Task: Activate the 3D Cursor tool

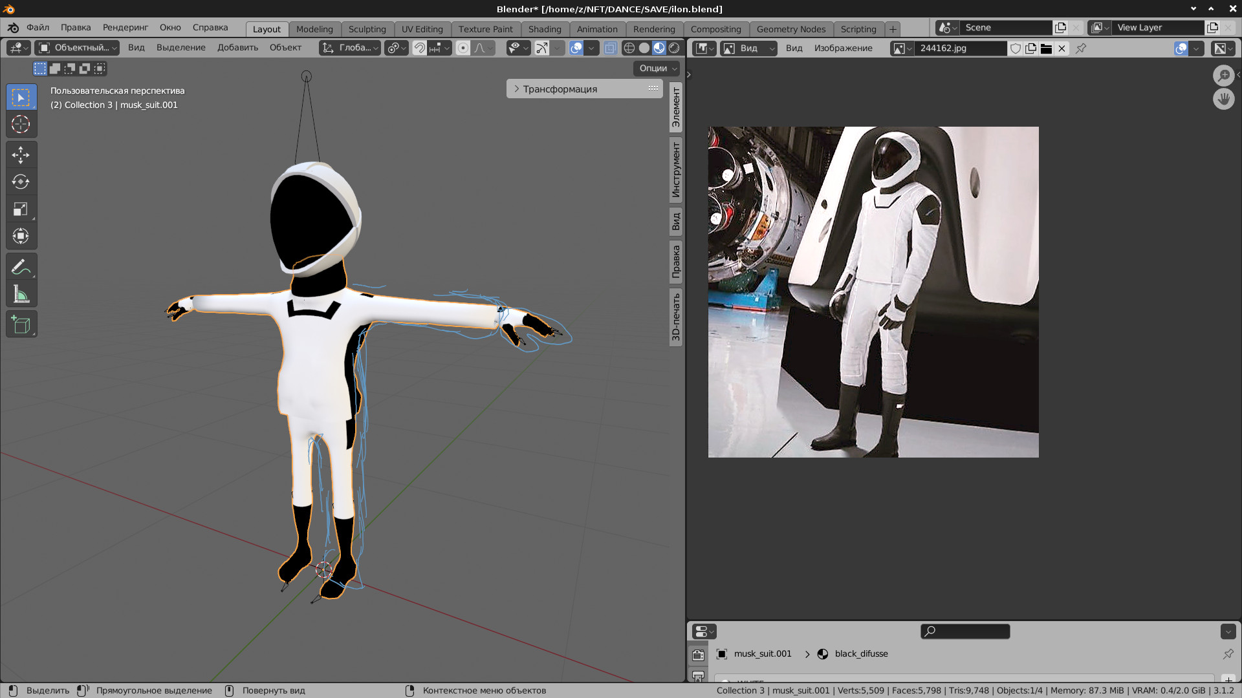Action: [21, 124]
